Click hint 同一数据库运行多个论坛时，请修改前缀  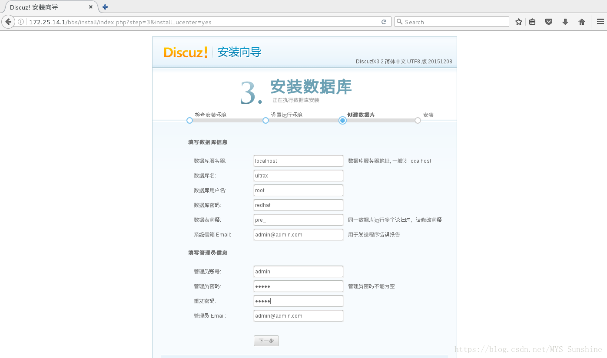395,220
